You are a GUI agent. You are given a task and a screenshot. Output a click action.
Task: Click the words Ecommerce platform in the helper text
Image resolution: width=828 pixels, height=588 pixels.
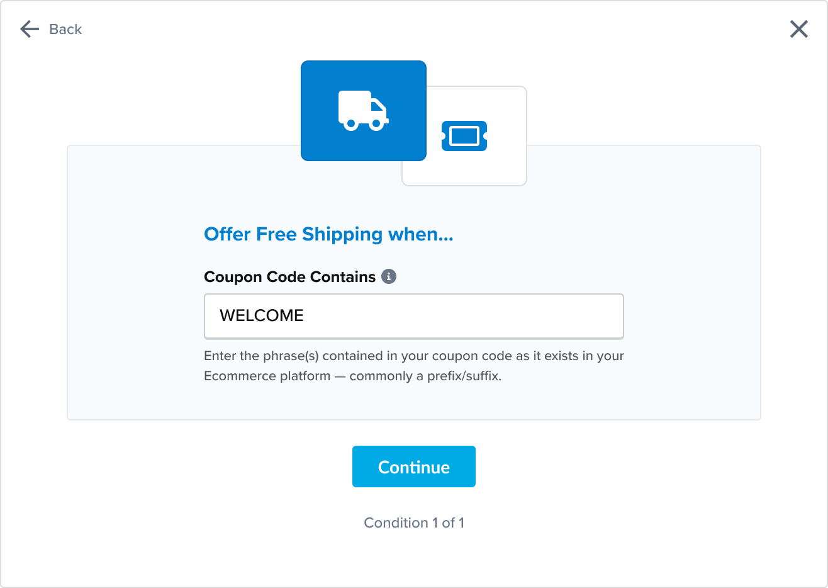pyautogui.click(x=267, y=376)
